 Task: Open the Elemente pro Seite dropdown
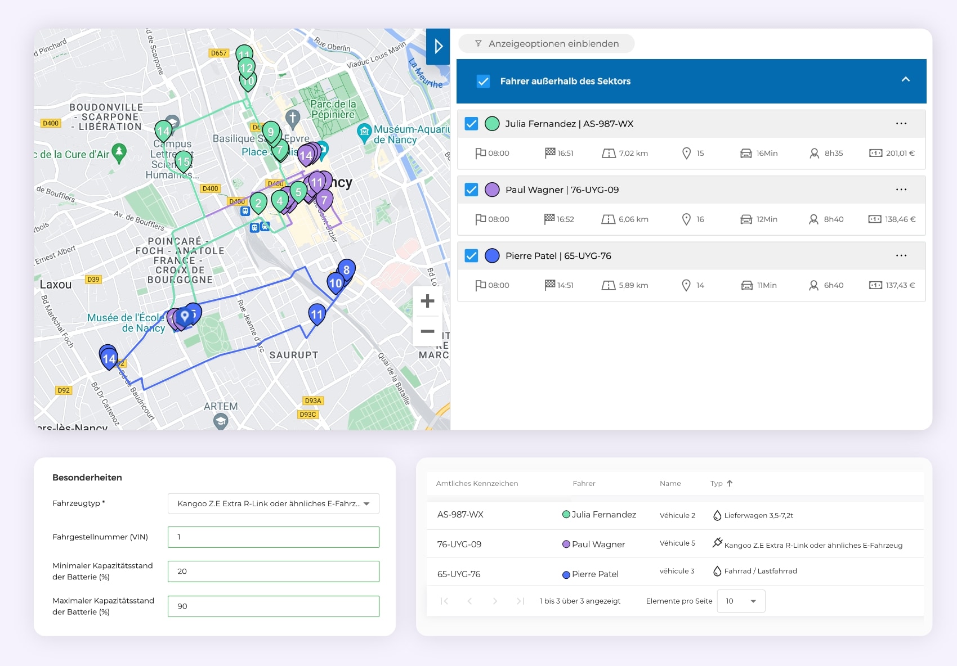point(741,601)
